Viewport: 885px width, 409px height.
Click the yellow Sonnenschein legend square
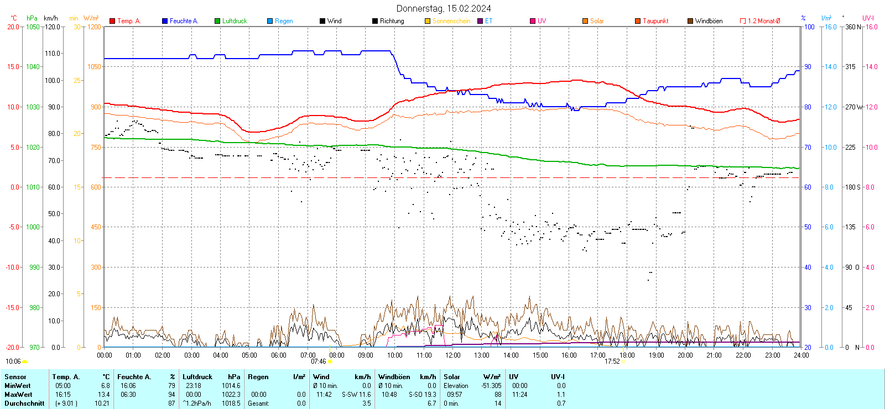428,21
